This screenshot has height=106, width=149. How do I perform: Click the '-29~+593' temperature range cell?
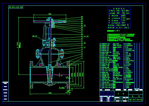point(121,25)
